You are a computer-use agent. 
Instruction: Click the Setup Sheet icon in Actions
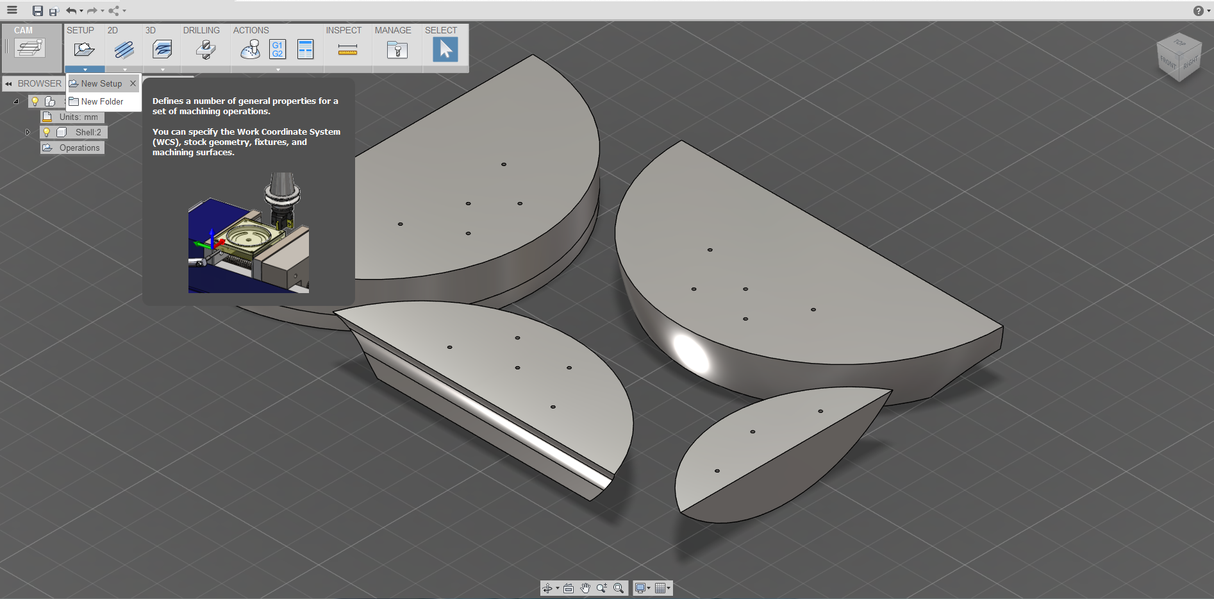pyautogui.click(x=306, y=49)
